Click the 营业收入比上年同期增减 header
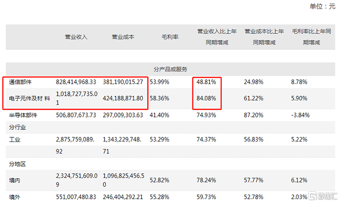The height and width of the screenshot is (203, 340). pos(217,37)
